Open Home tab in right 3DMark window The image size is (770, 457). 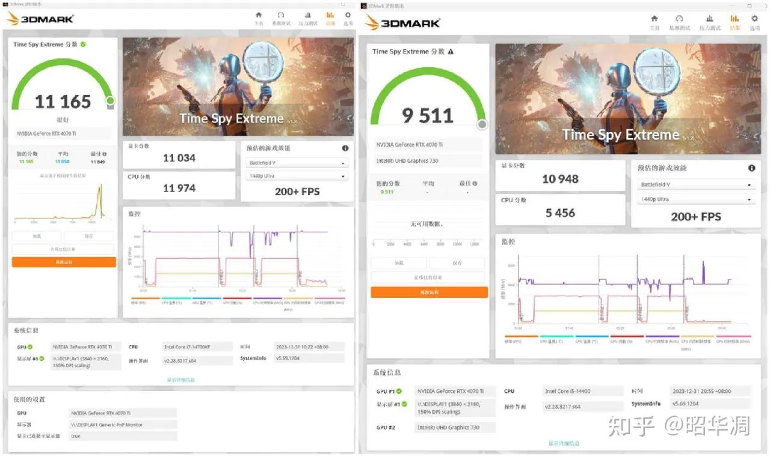click(x=654, y=23)
